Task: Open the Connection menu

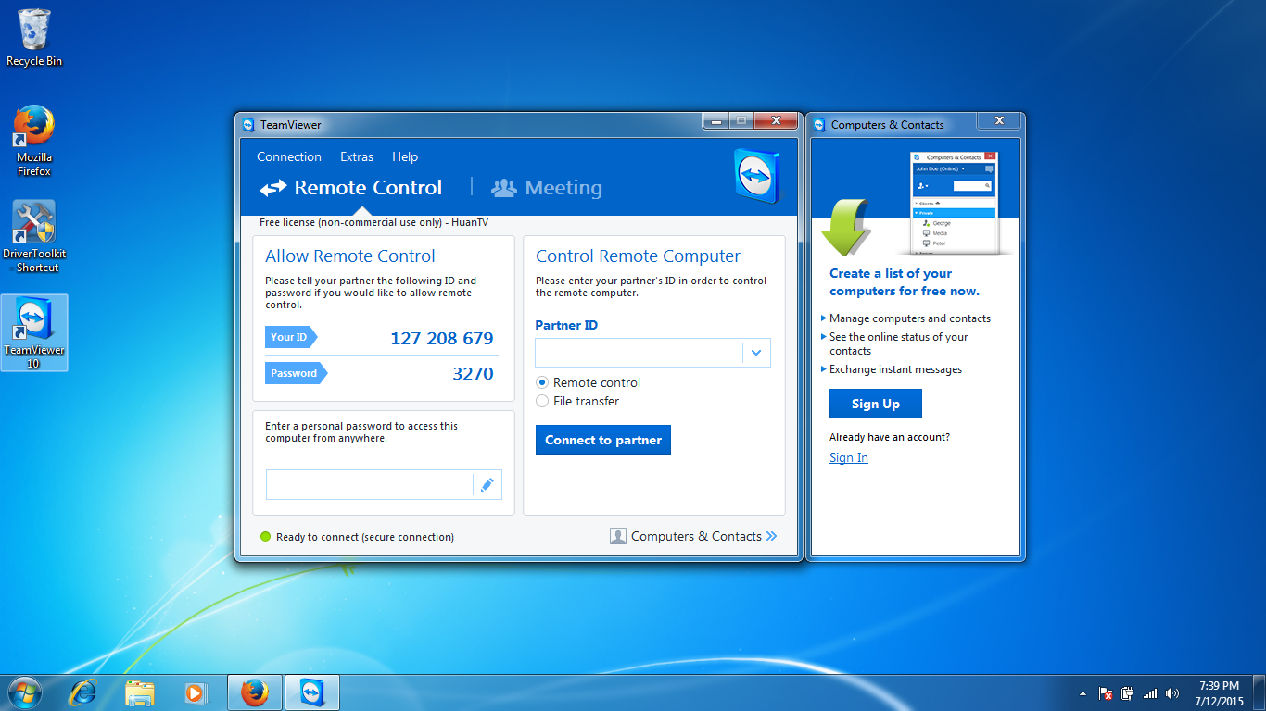Action: [289, 156]
